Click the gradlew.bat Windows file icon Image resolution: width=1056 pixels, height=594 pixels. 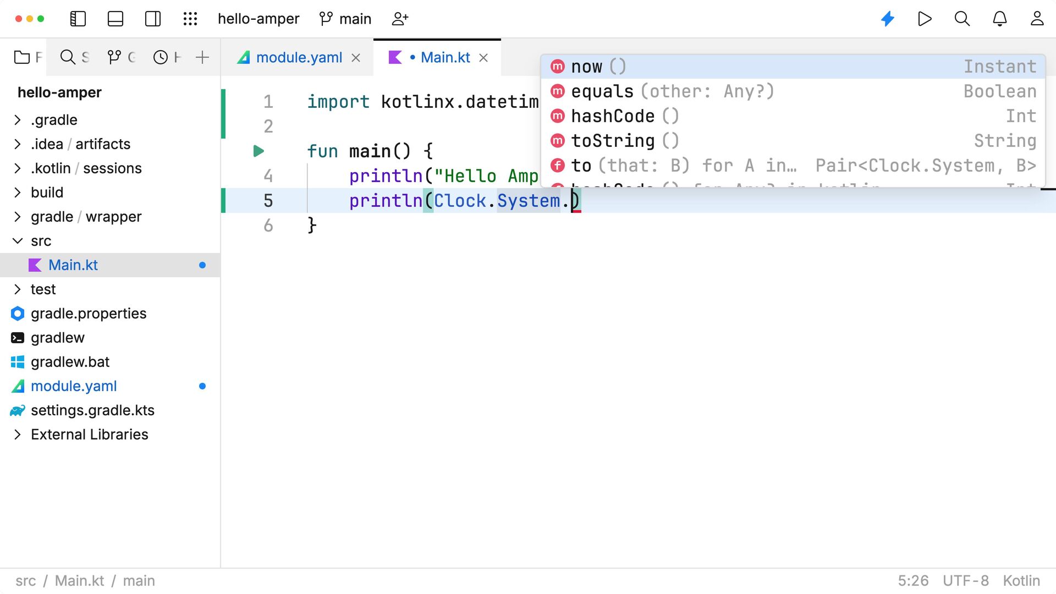click(18, 362)
